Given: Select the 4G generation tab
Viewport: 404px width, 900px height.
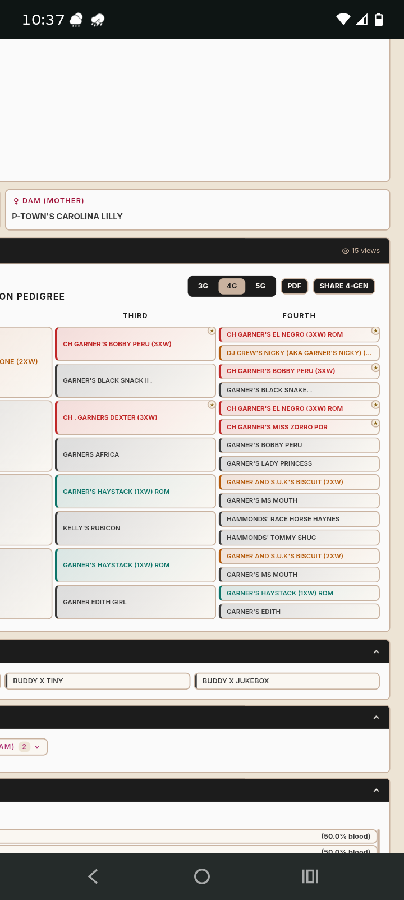Looking at the screenshot, I should (232, 286).
